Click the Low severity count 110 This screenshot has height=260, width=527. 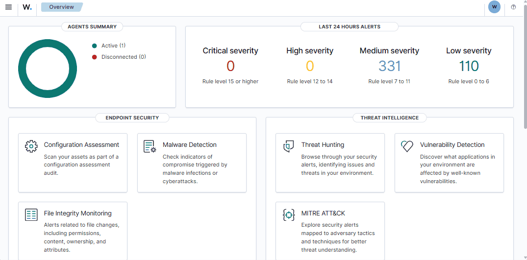pyautogui.click(x=469, y=66)
